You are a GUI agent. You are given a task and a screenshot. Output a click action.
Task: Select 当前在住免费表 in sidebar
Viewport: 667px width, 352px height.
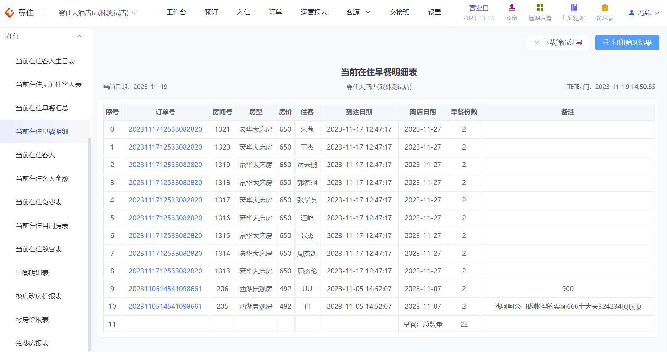[x=45, y=202]
